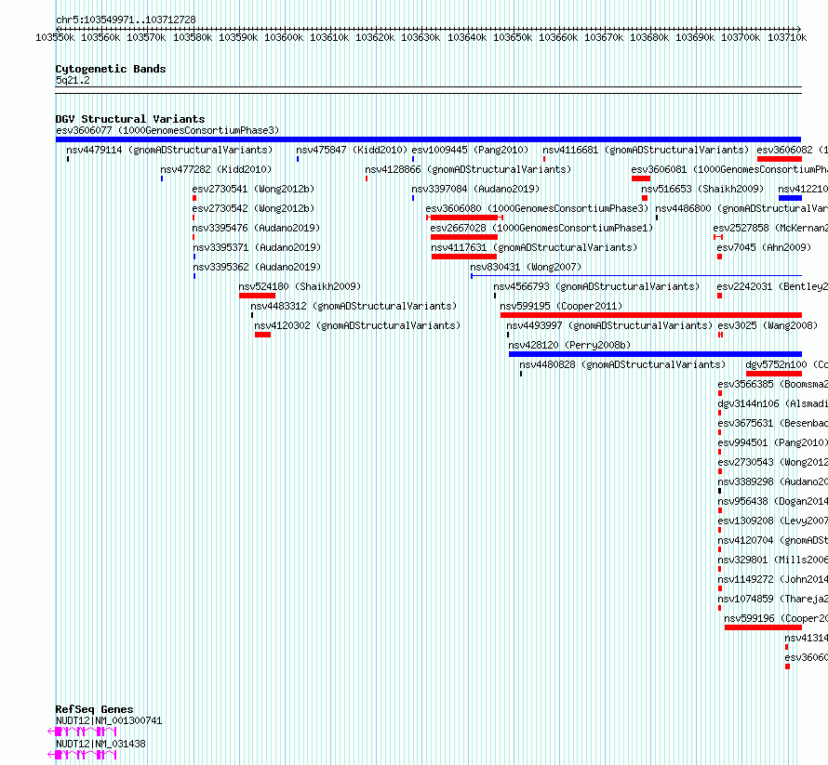
Task: Click esv2730541 (Wong2012b) label
Action: [x=253, y=189]
